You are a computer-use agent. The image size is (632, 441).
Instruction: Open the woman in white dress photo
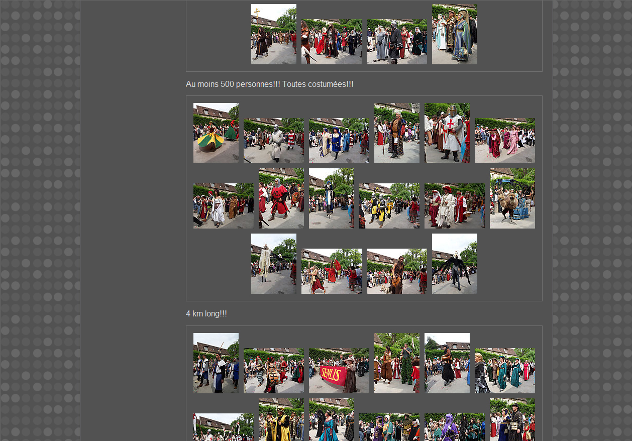click(x=223, y=206)
